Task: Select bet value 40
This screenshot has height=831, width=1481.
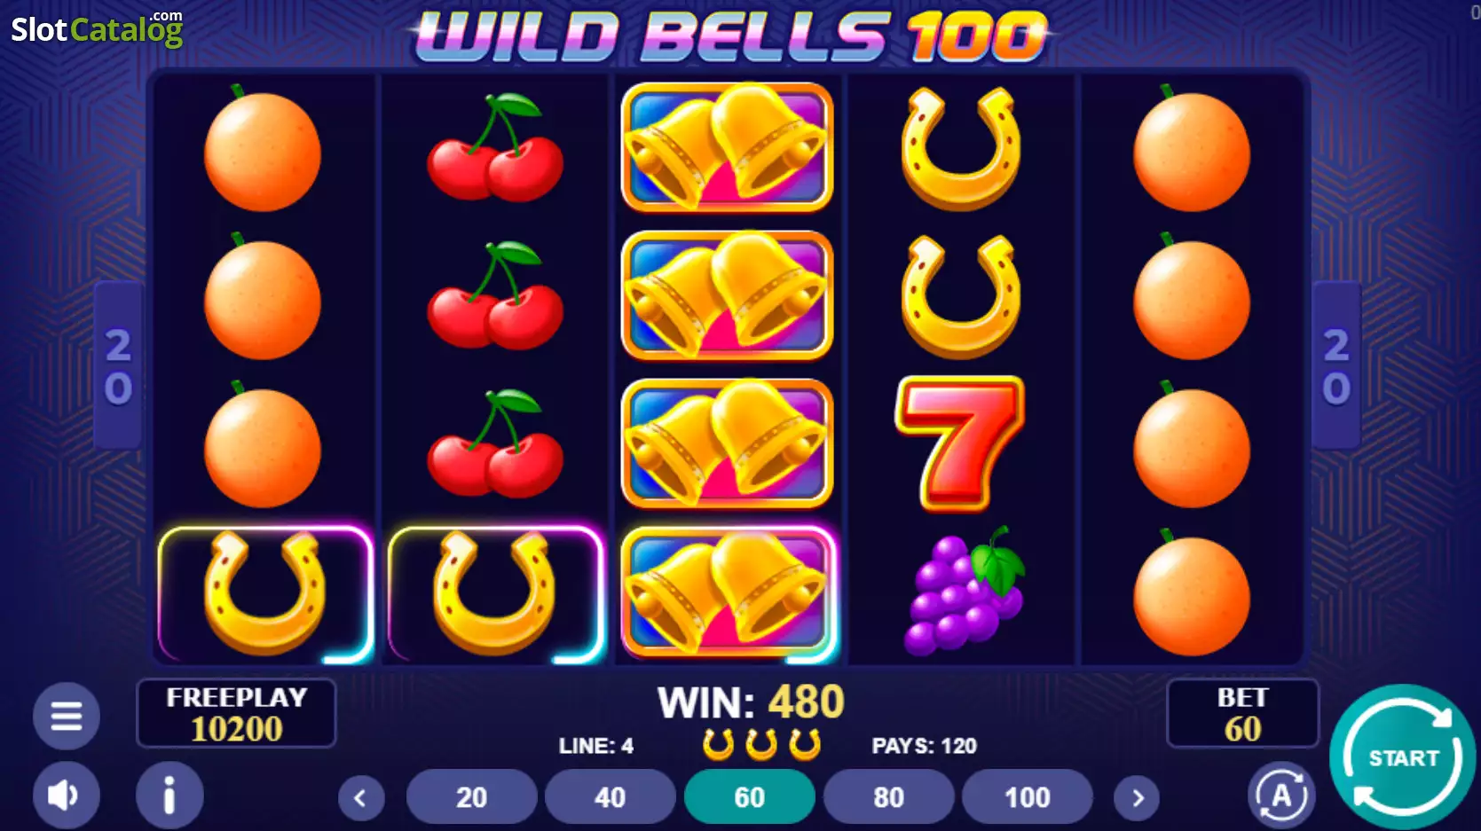Action: coord(611,797)
